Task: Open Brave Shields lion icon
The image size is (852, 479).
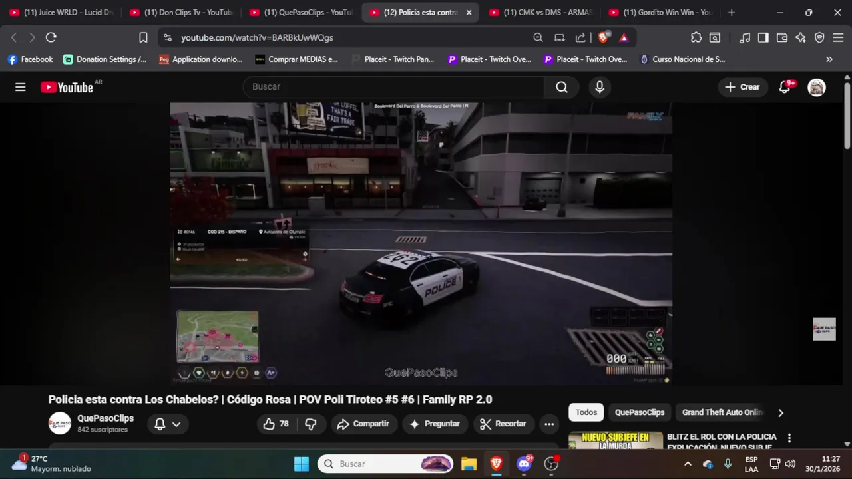Action: click(604, 38)
